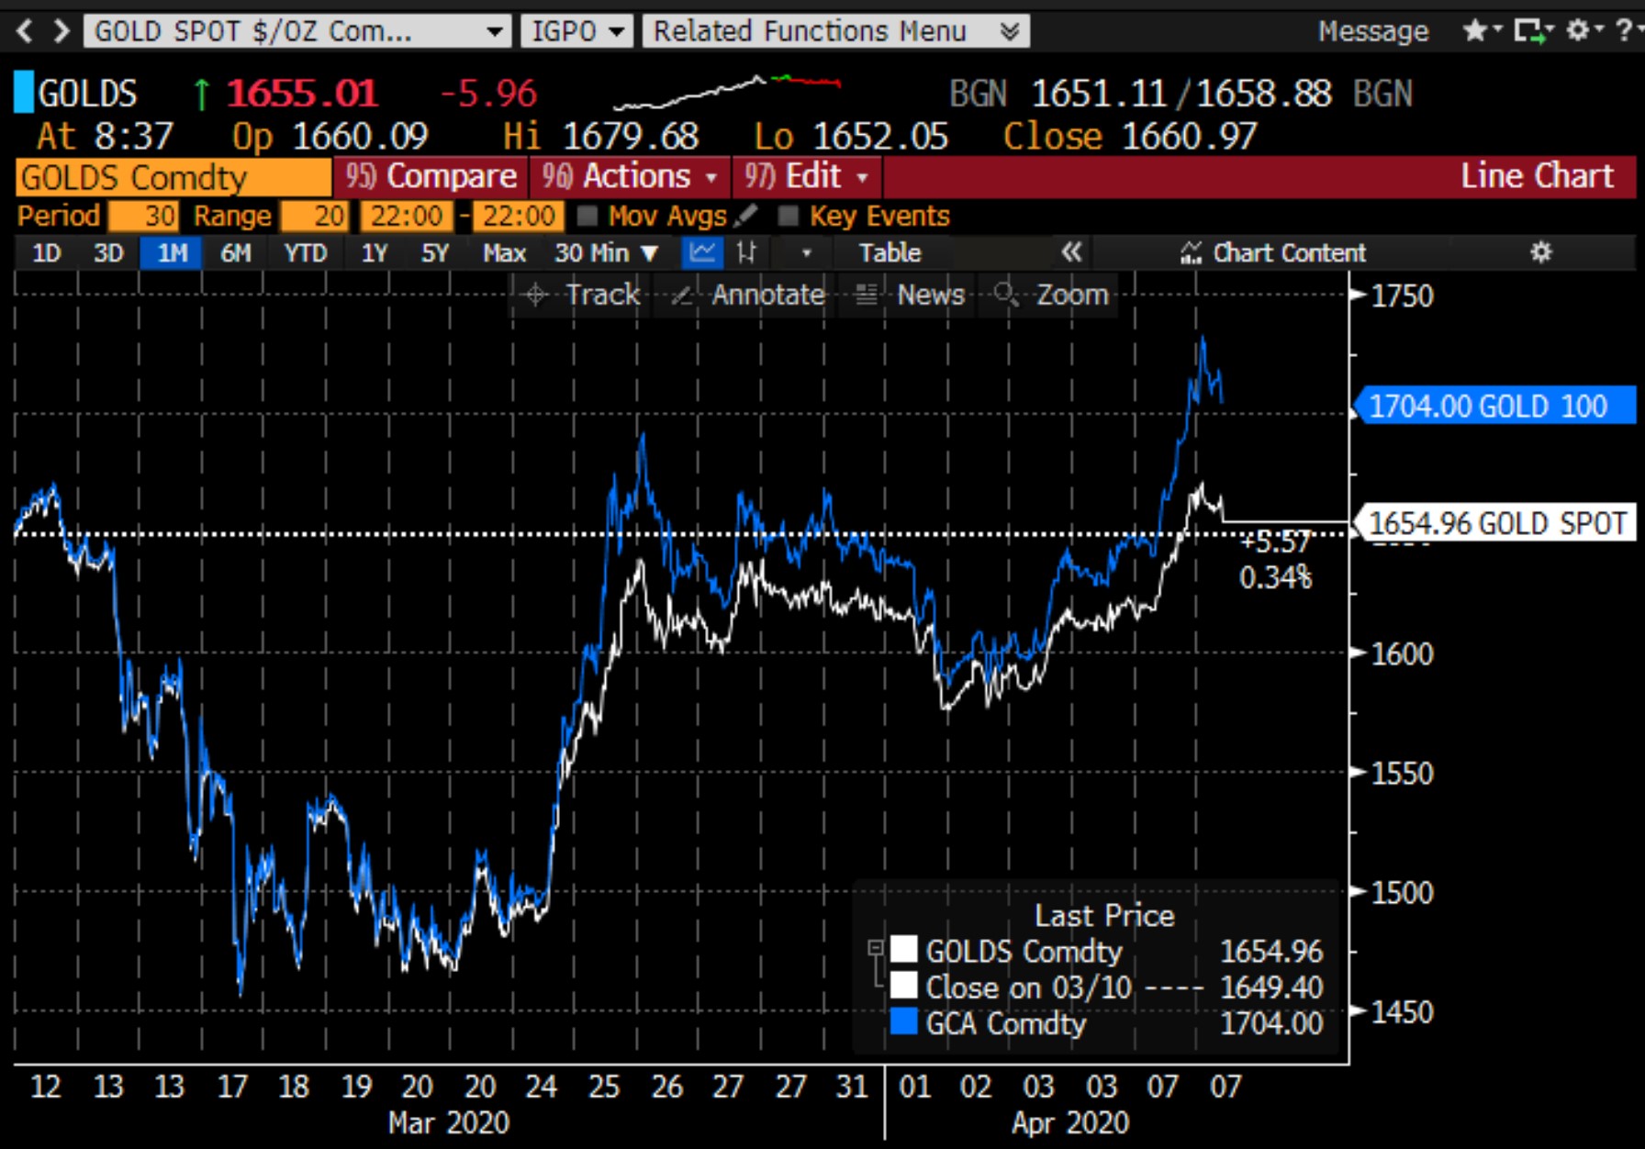Toggle the Mov Avgs checkbox
The width and height of the screenshot is (1645, 1149).
pos(587,217)
